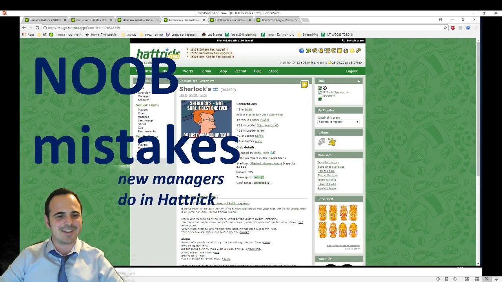
Task: Open Flag collection link
Action: pos(327,175)
